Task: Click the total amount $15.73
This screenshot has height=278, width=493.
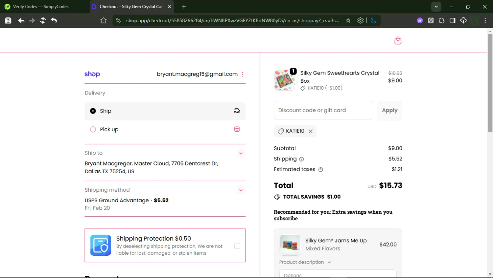Action: 390,185
